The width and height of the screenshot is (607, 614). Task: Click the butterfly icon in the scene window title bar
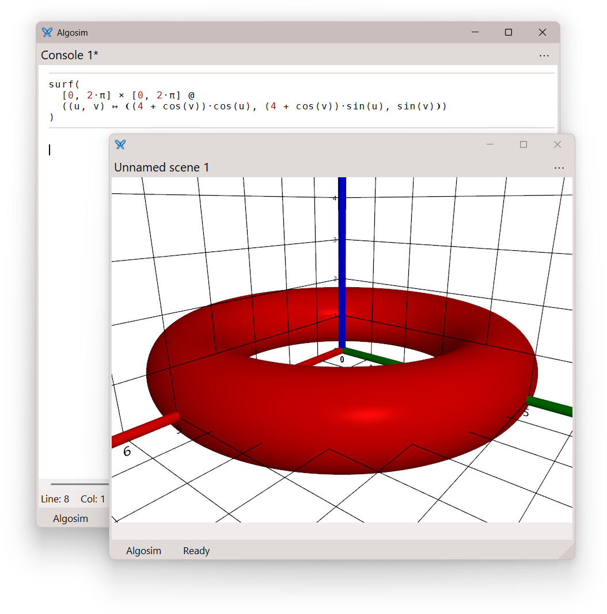120,144
